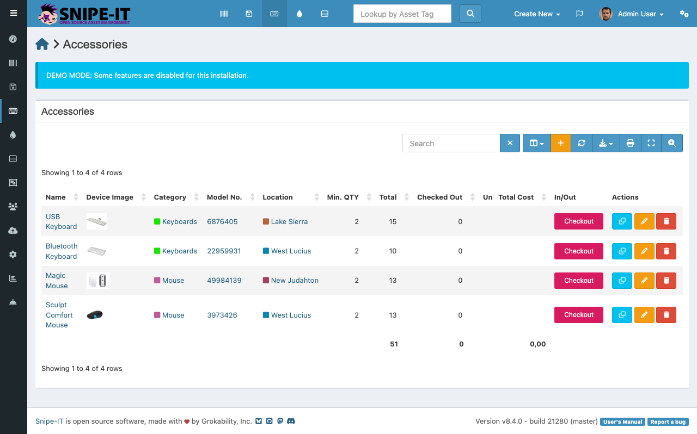The height and width of the screenshot is (434, 697).
Task: Delete the Magic Mouse accessory
Action: click(667, 281)
